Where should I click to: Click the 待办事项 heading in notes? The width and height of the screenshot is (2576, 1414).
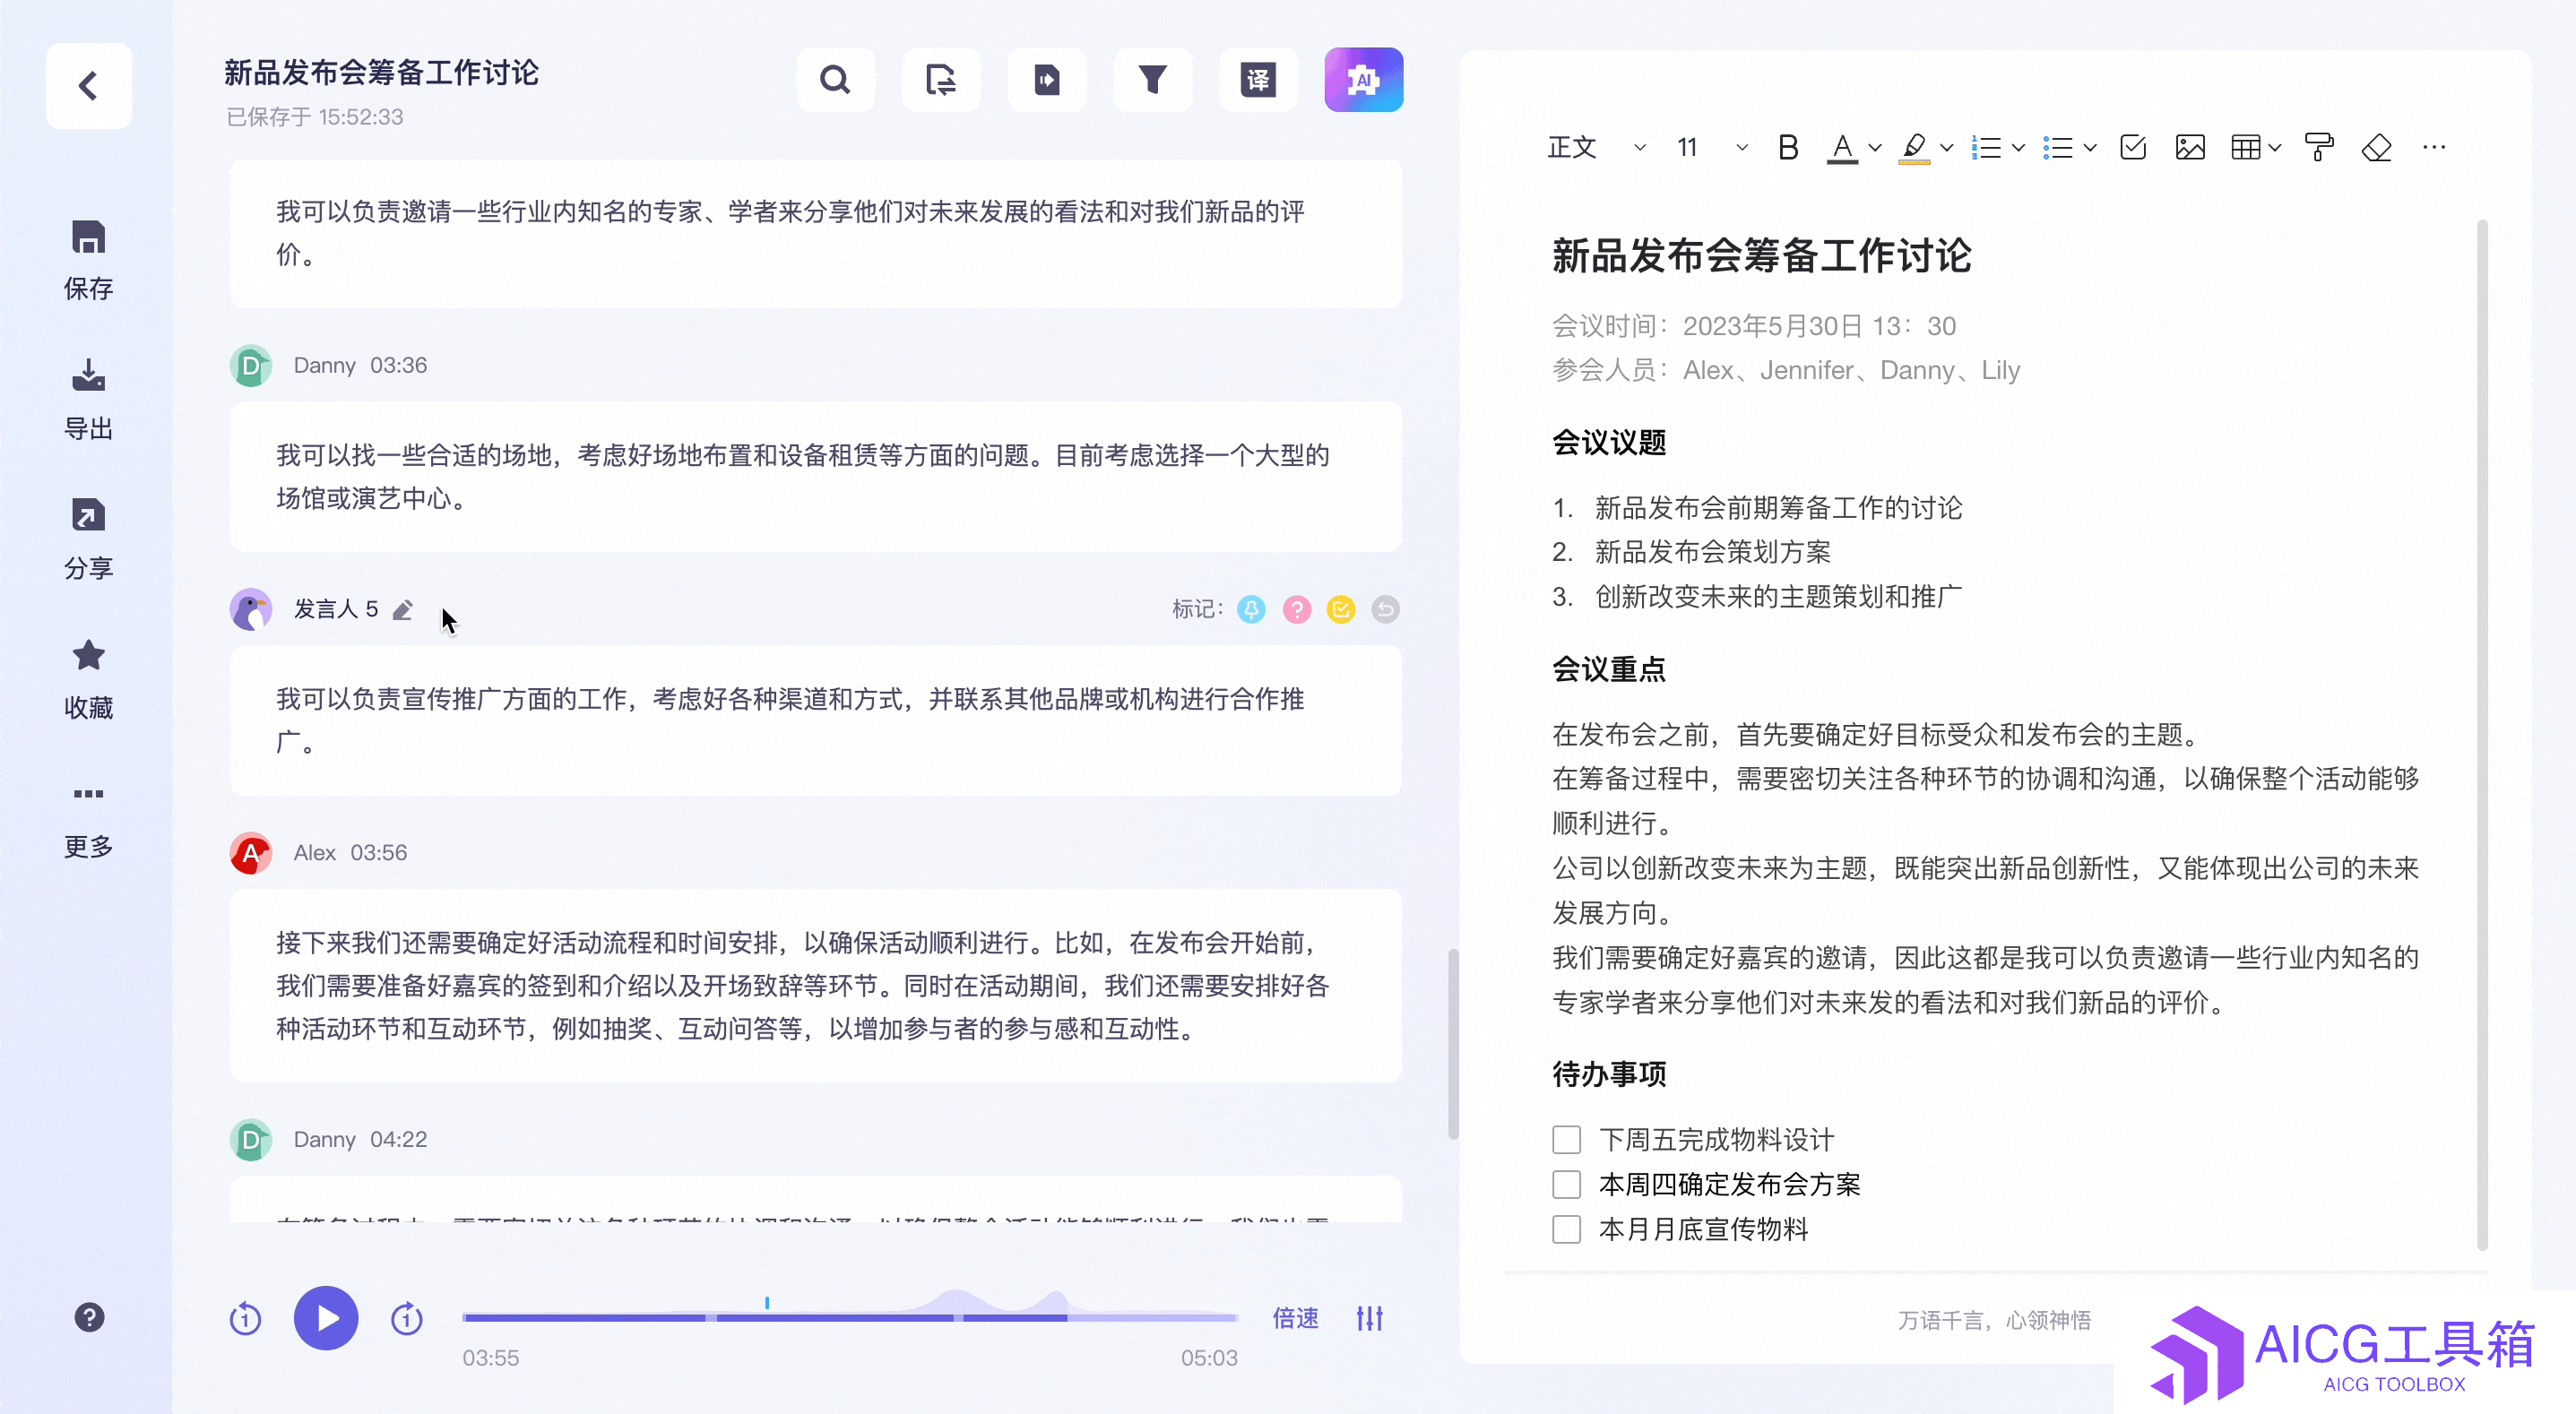(1609, 1074)
